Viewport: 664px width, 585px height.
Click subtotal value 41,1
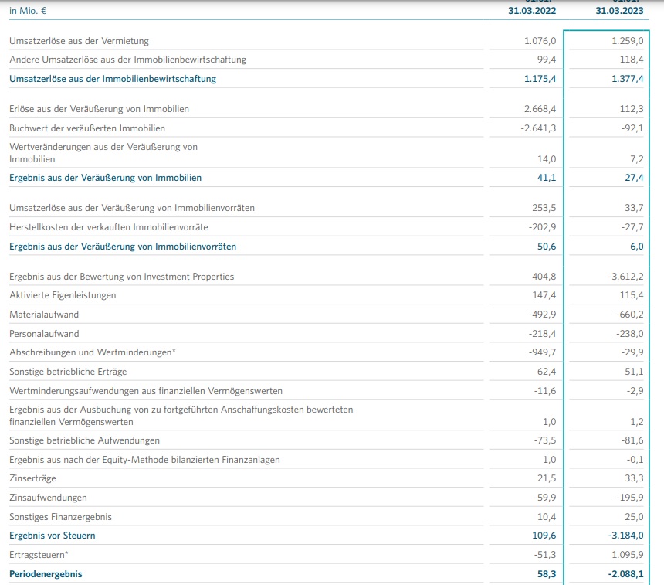coord(547,178)
